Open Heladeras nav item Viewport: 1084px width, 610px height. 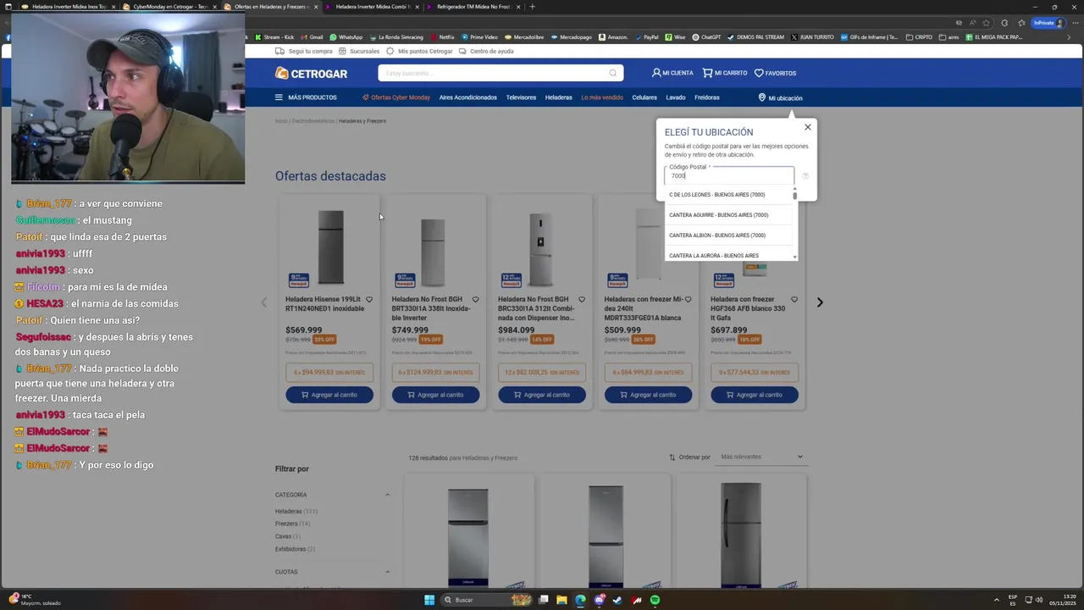click(558, 97)
